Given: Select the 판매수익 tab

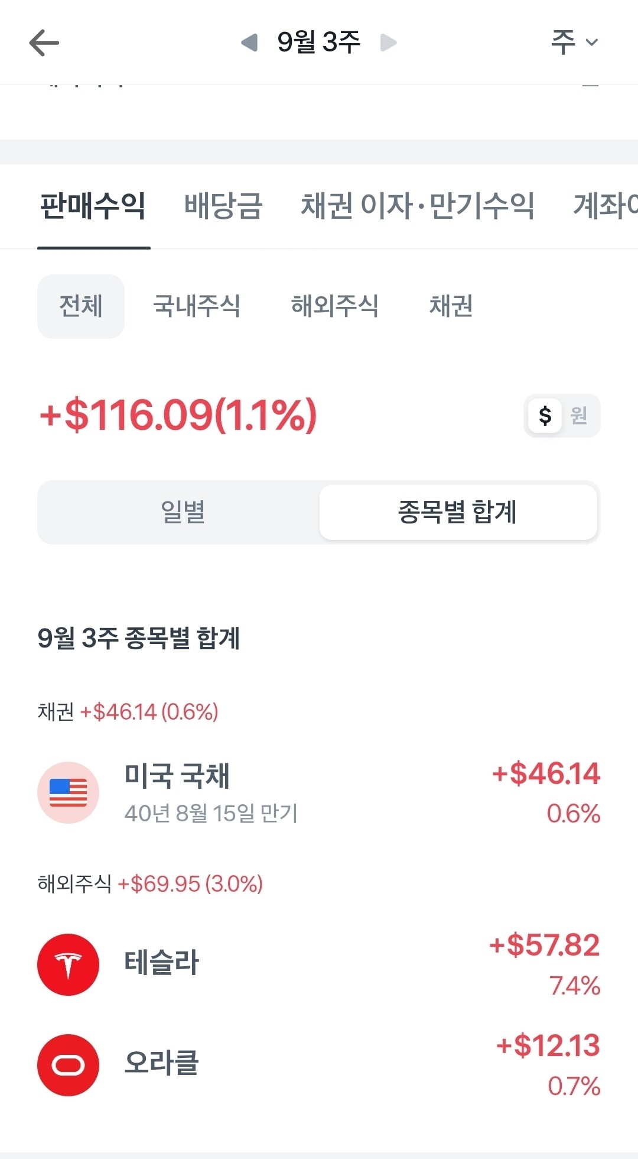Looking at the screenshot, I should pyautogui.click(x=93, y=206).
